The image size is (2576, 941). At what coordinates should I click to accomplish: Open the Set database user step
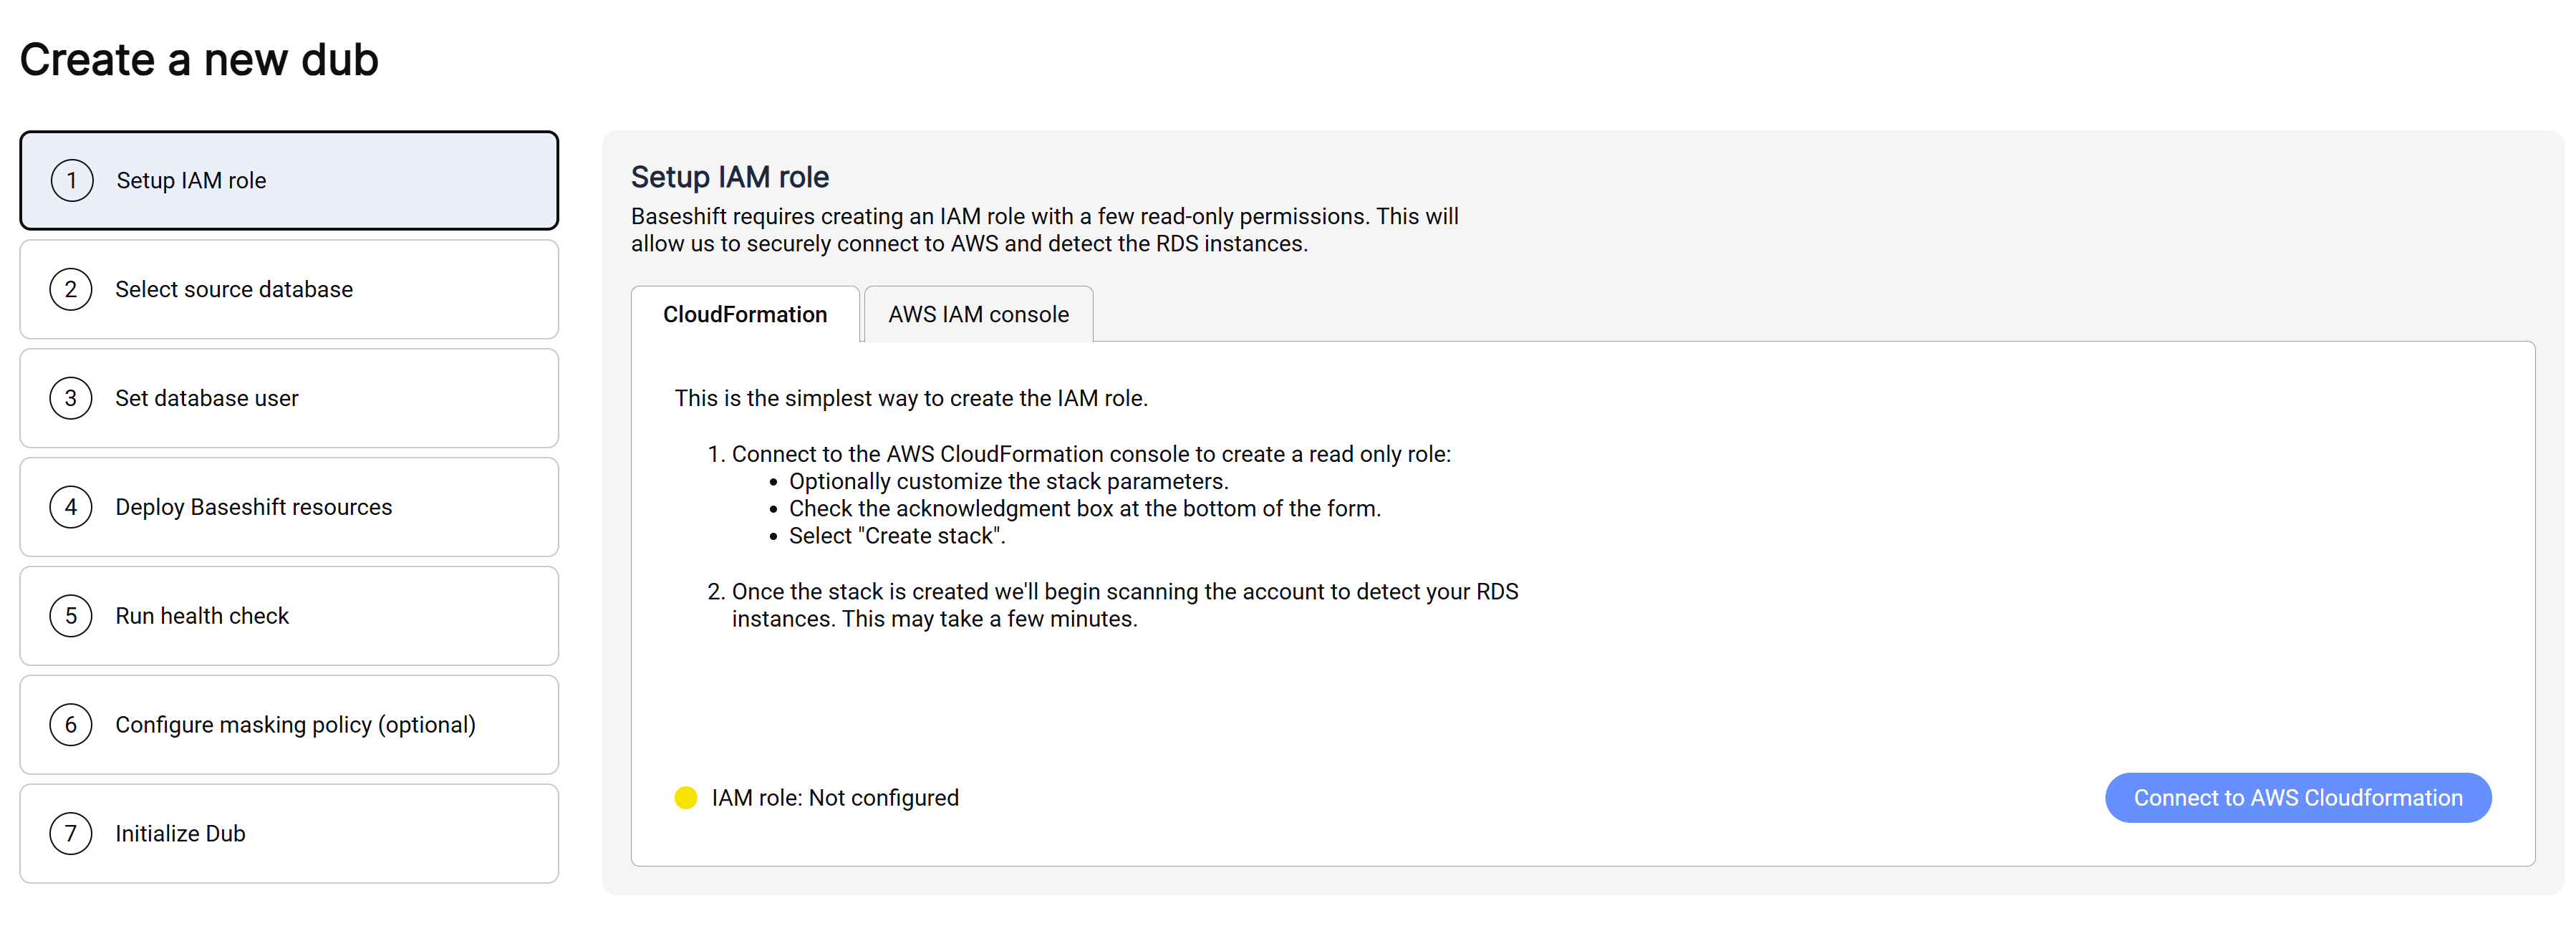click(289, 399)
